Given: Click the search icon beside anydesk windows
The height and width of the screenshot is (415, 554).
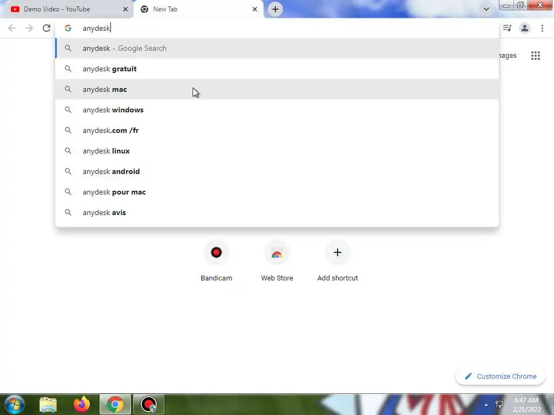Looking at the screenshot, I should 68,110.
